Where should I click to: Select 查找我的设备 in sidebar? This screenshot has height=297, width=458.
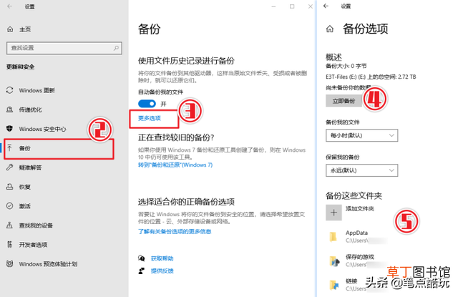click(x=36, y=225)
